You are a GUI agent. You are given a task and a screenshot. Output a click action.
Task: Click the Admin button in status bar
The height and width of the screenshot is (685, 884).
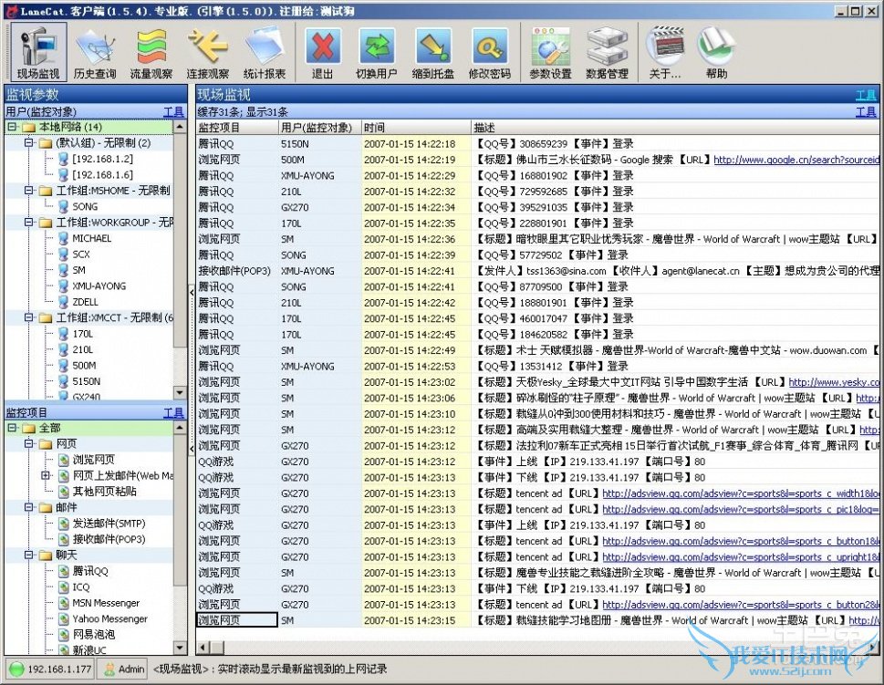123,669
